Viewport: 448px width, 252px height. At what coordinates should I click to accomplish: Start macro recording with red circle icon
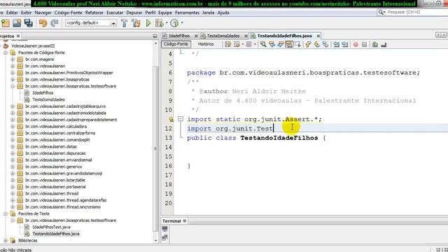[356, 44]
